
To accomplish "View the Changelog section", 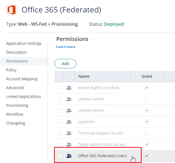I will (x=16, y=123).
